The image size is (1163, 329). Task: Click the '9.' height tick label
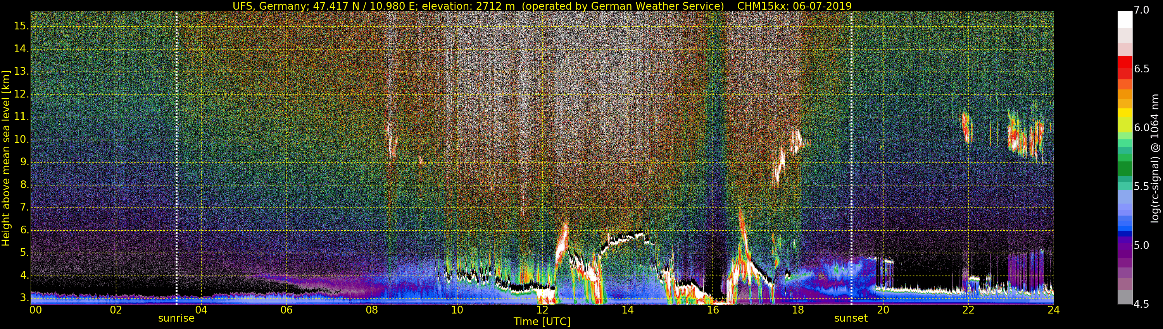click(x=24, y=162)
